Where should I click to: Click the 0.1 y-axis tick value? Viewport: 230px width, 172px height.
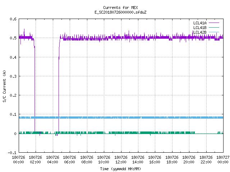[13, 114]
